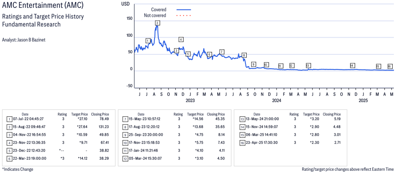This screenshot has height=172, width=398.
Task: Click date 04-Nov-22 16:54:55 row
Action: pos(29,134)
